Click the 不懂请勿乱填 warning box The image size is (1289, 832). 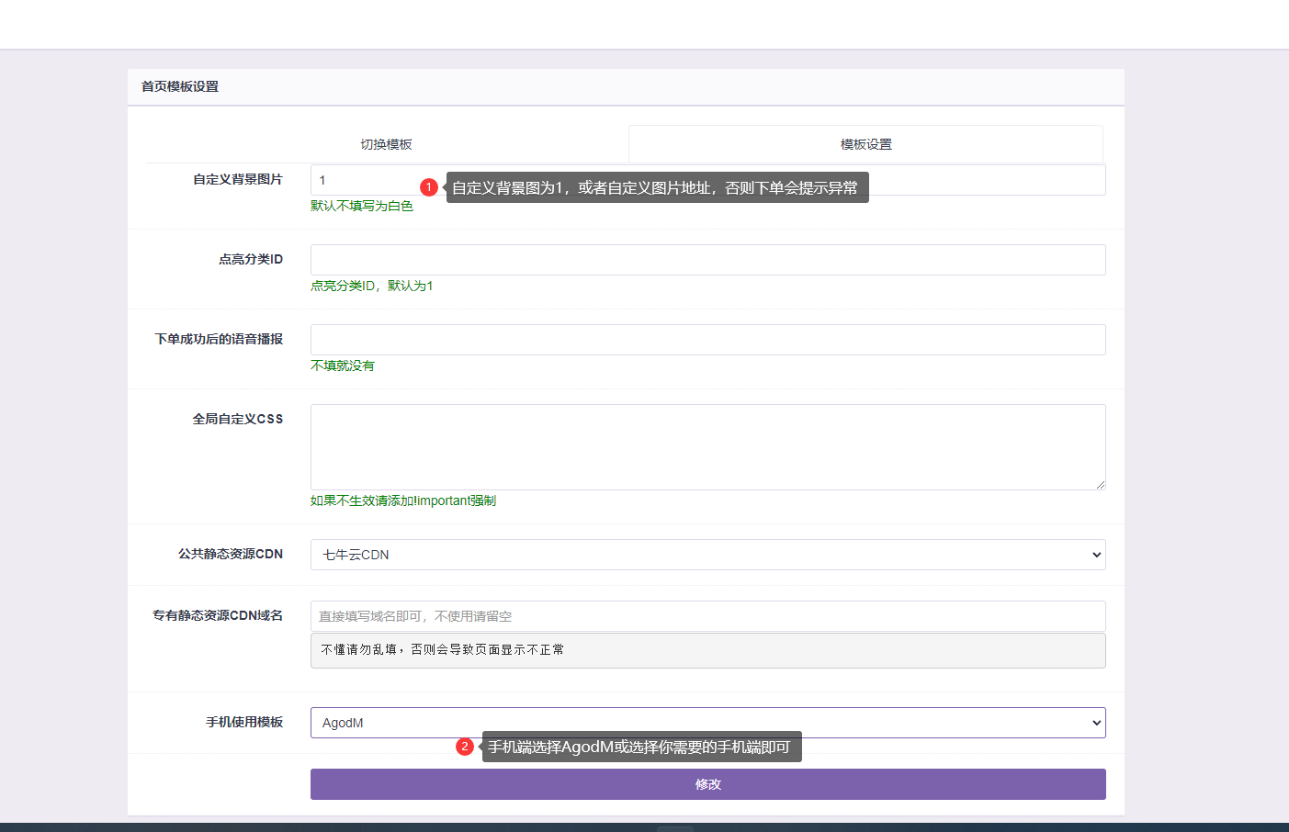pyautogui.click(x=707, y=650)
